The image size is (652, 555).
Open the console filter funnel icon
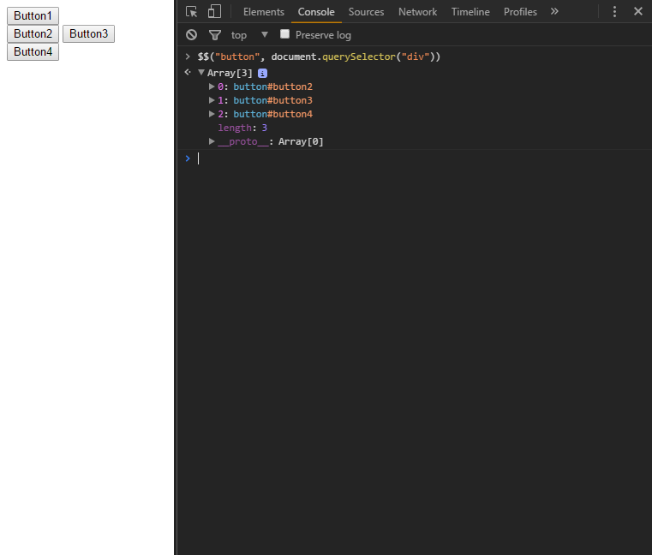coord(215,35)
